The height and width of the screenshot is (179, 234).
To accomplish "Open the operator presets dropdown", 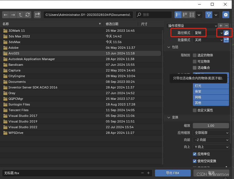I will [x=192, y=26].
